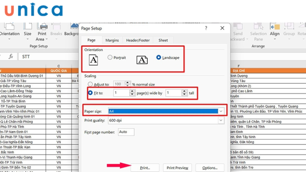
Task: Click address cell Tỉnh Hậu Giang
Action: tap(269, 157)
